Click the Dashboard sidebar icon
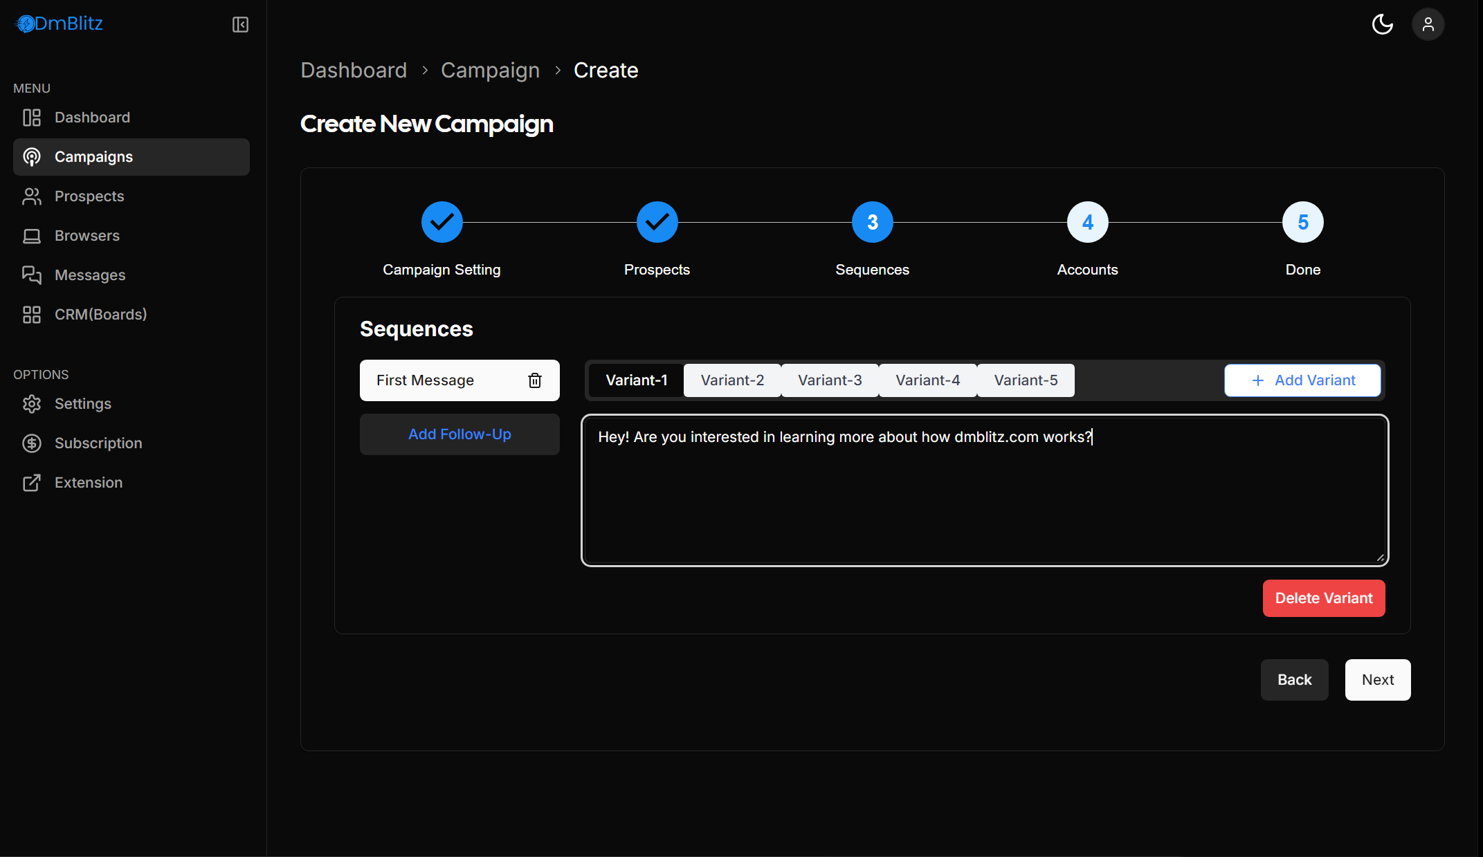This screenshot has height=857, width=1483. (x=32, y=118)
